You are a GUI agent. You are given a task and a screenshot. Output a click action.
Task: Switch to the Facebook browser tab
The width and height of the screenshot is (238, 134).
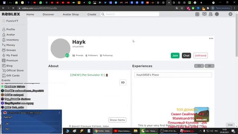116,3
